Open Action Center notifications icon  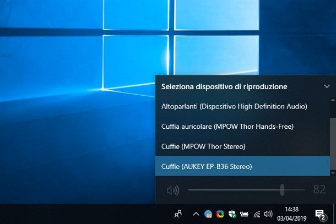pyautogui.click(x=321, y=215)
